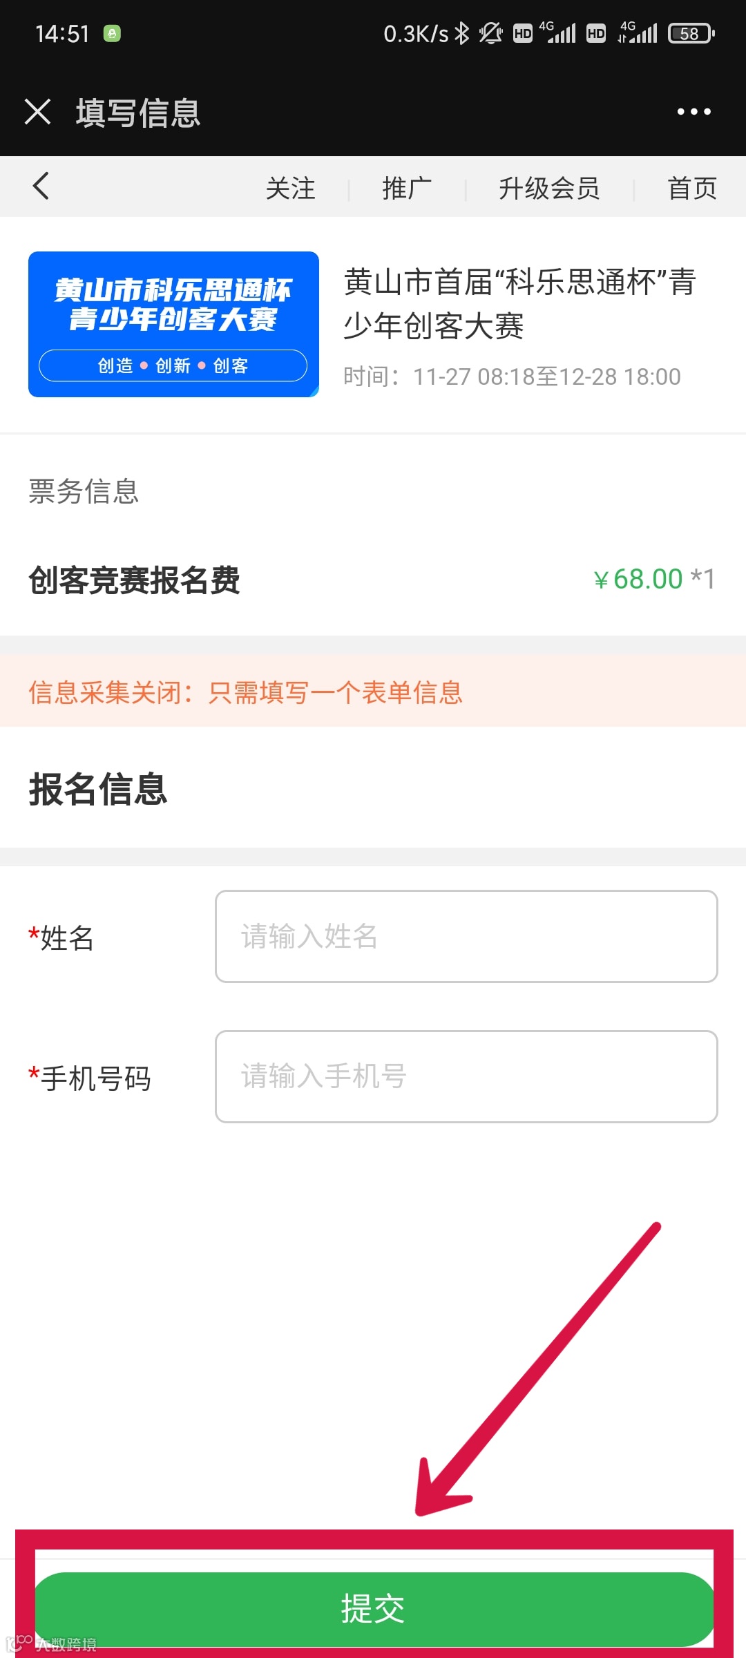Tap the 报名信息 section heading
This screenshot has height=1658, width=746.
[x=98, y=789]
